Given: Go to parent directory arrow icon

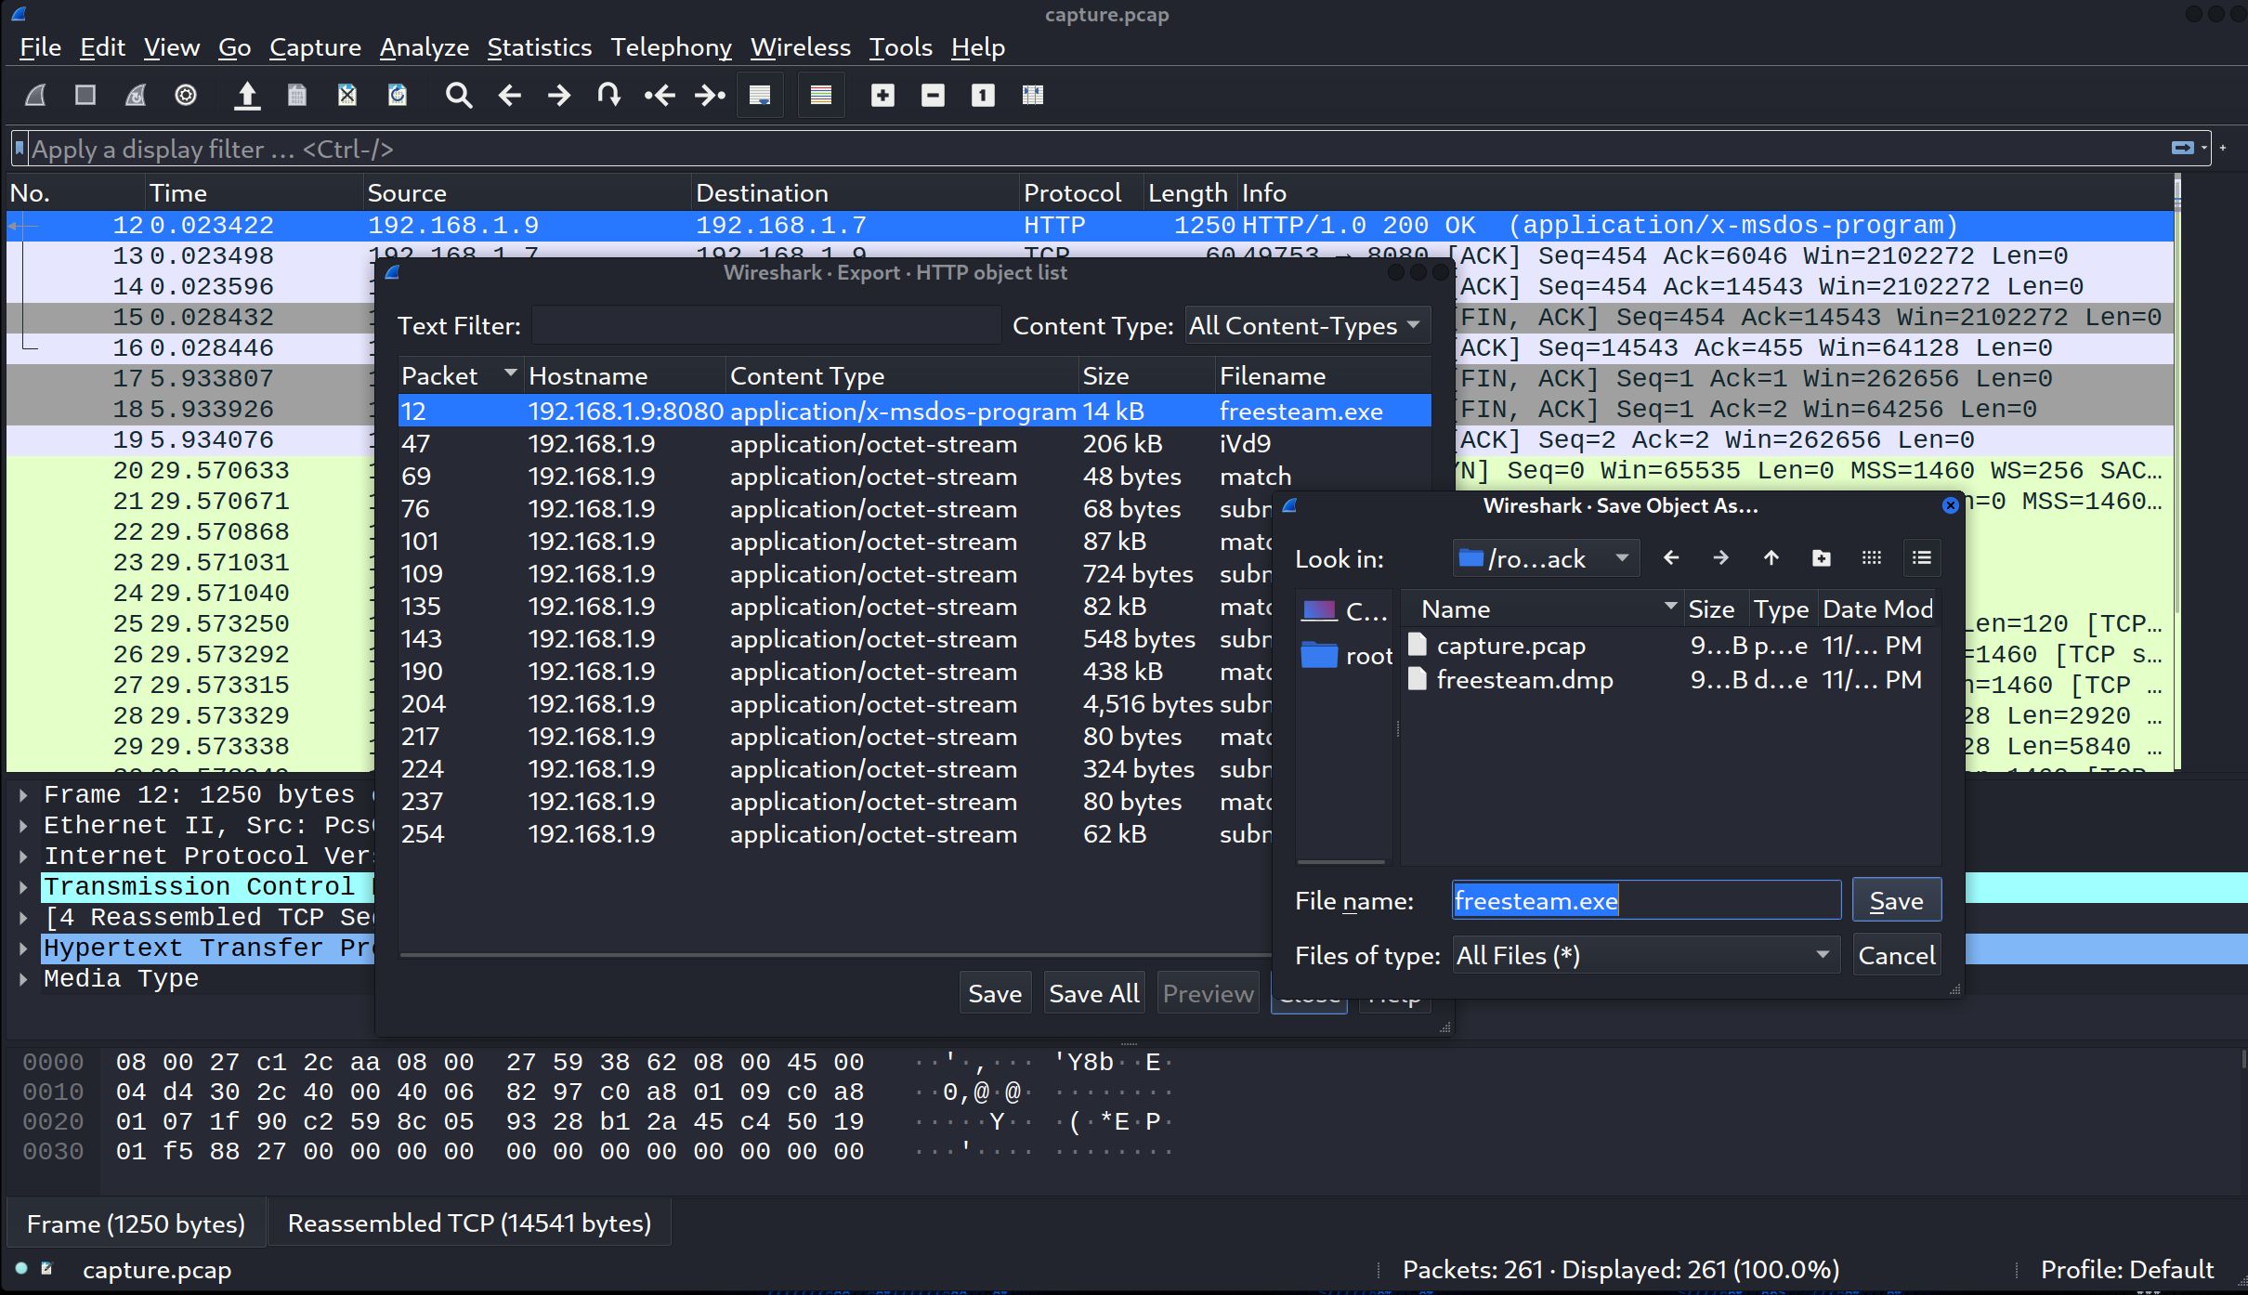Looking at the screenshot, I should pyautogui.click(x=1771, y=558).
